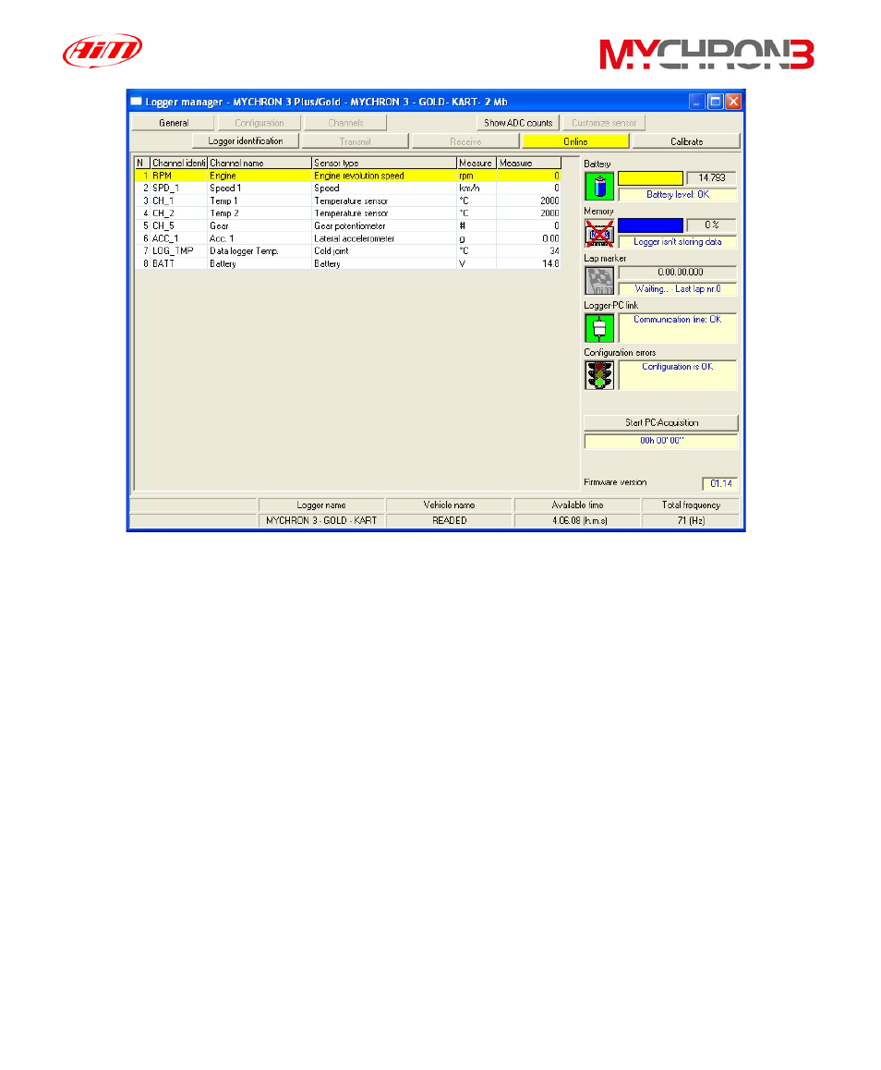
Task: Click the lap time 0.00.00.000 field
Action: pos(678,273)
